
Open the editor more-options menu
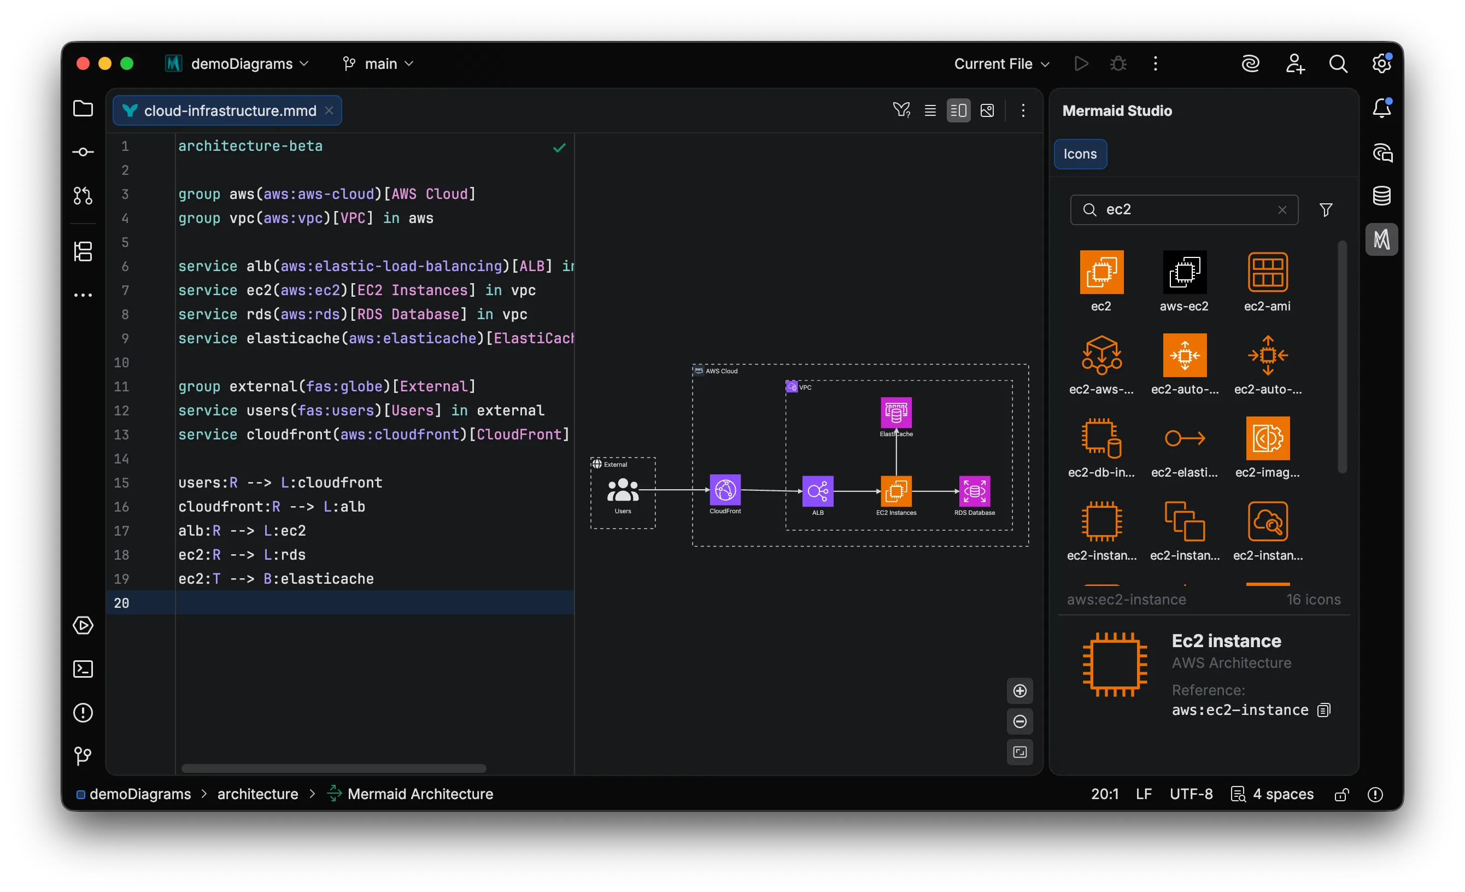coord(1023,110)
